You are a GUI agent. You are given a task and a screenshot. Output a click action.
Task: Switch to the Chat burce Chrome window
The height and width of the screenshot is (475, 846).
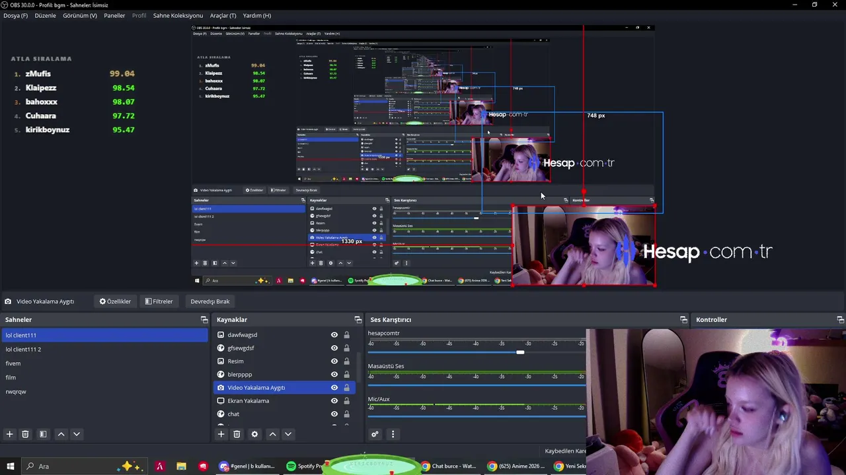point(449,466)
